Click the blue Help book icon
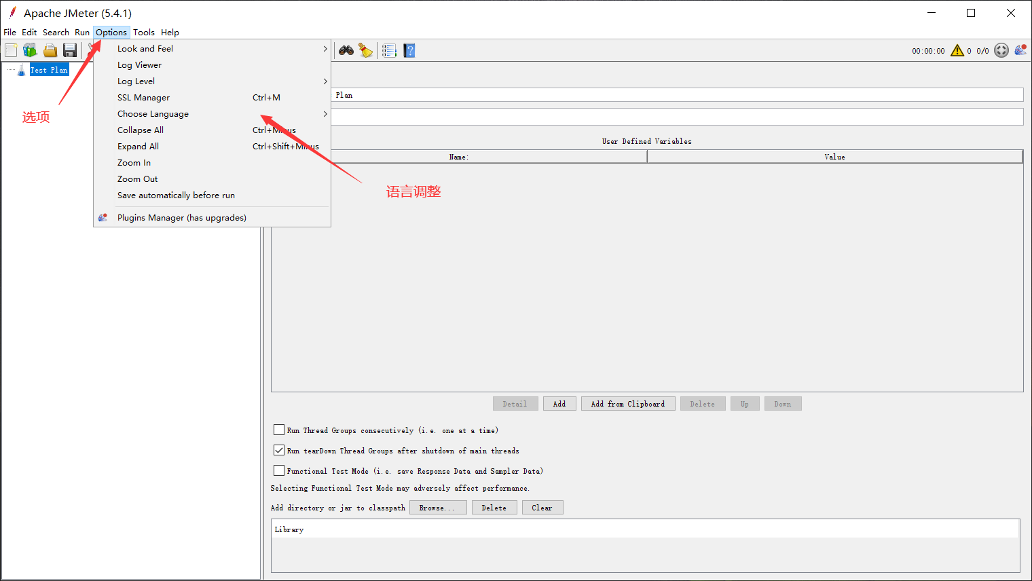The height and width of the screenshot is (581, 1032). tap(409, 50)
